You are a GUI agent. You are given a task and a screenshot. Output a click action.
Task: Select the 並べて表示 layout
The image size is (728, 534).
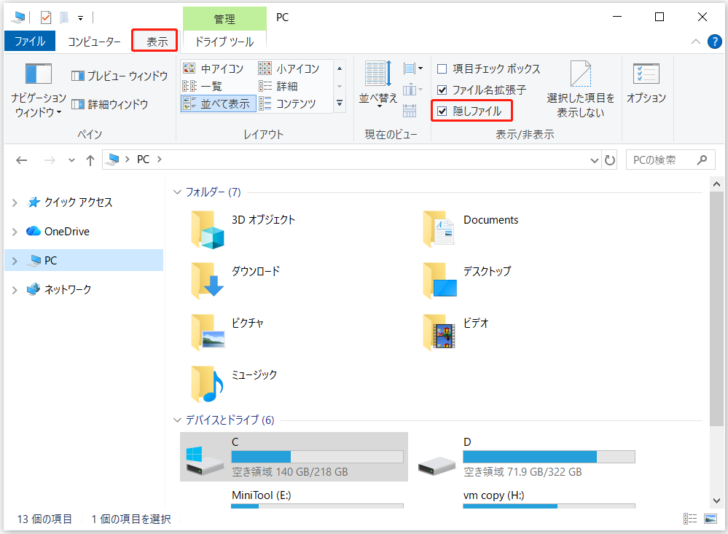pos(218,103)
